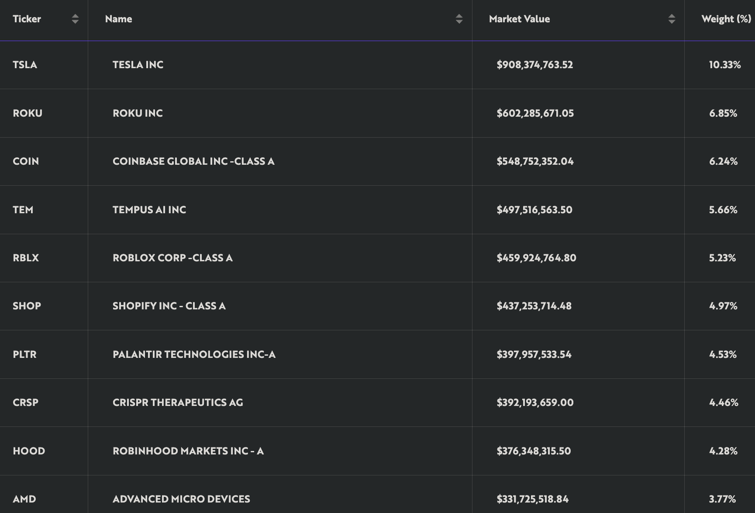Click the 5.23% weight value
The width and height of the screenshot is (755, 513).
(722, 258)
